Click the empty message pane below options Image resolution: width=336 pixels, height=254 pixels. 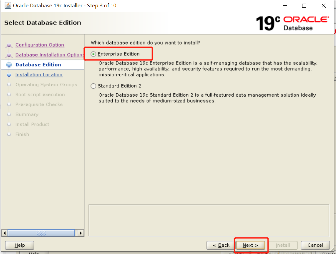[x=209, y=220]
